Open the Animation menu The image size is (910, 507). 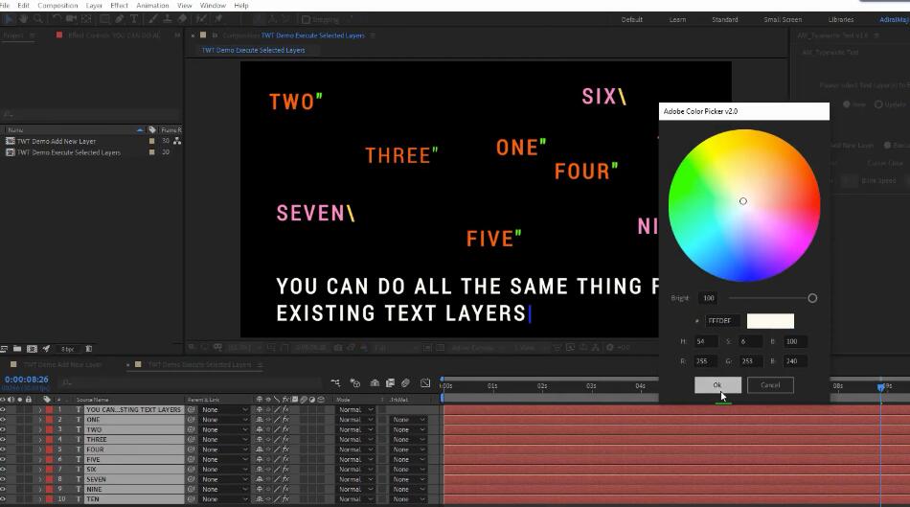152,5
